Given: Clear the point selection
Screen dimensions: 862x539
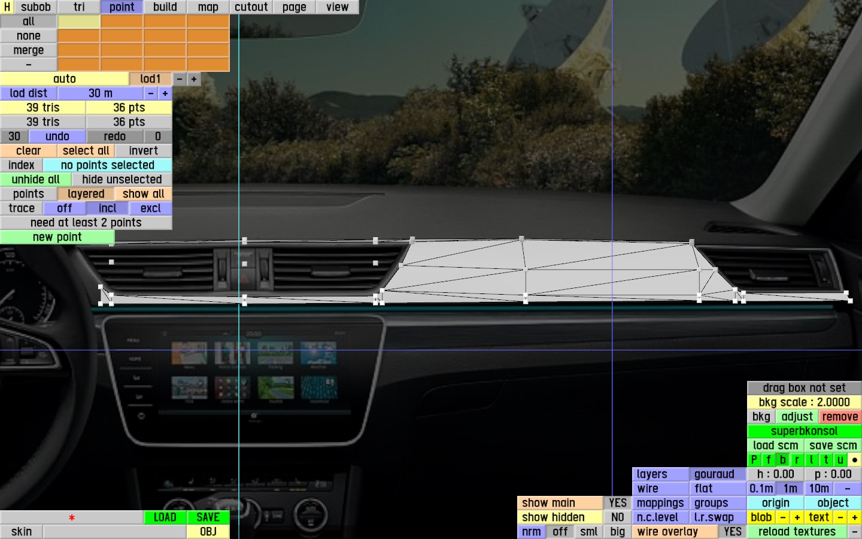Looking at the screenshot, I should tap(29, 151).
